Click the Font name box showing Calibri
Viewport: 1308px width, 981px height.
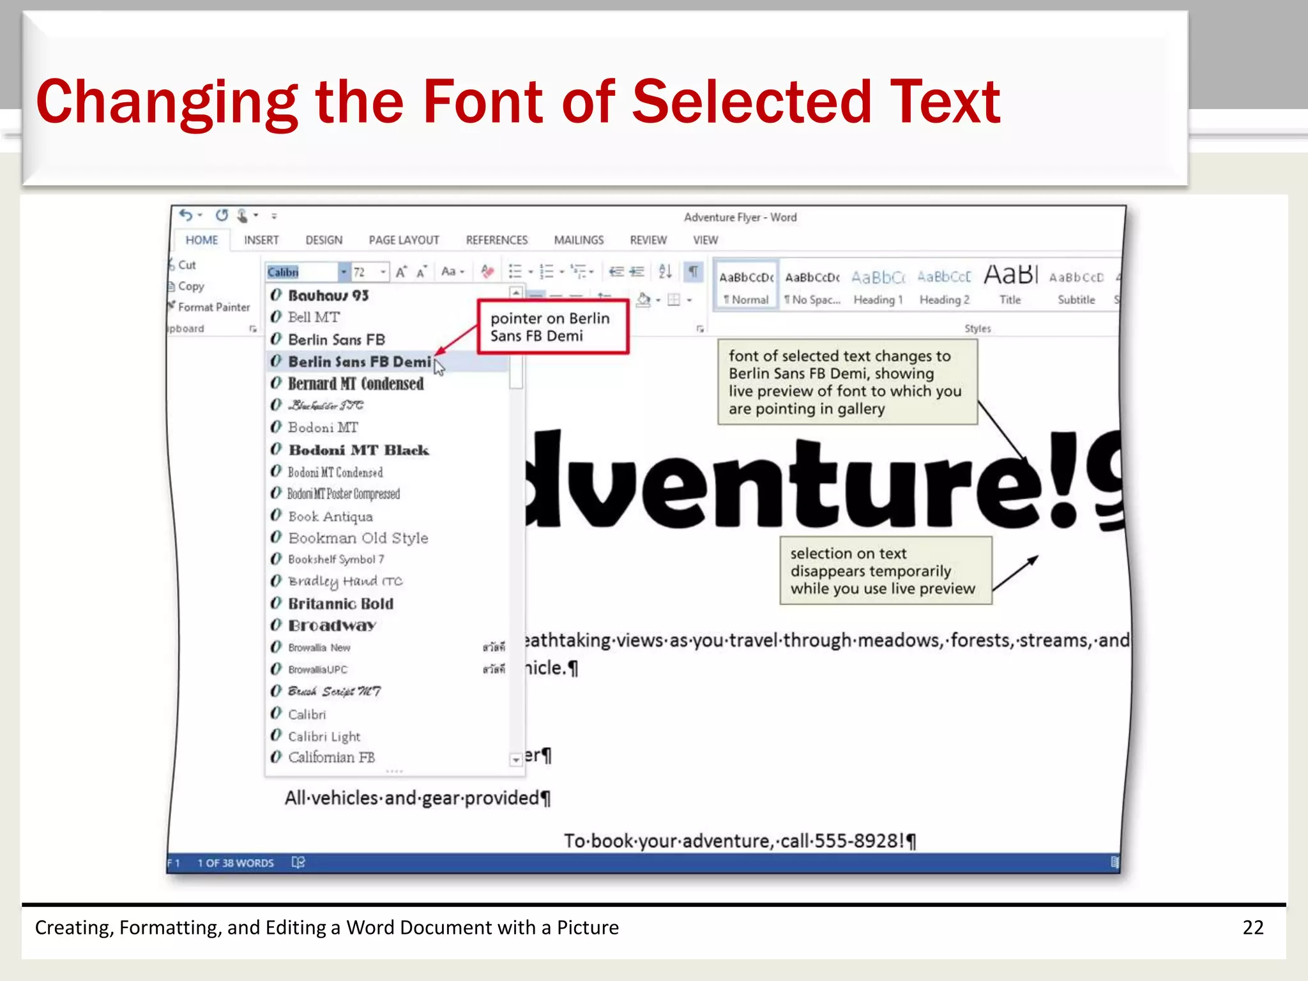pos(301,272)
